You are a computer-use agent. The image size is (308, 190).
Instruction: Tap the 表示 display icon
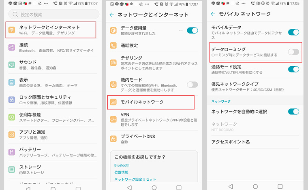point(12,82)
